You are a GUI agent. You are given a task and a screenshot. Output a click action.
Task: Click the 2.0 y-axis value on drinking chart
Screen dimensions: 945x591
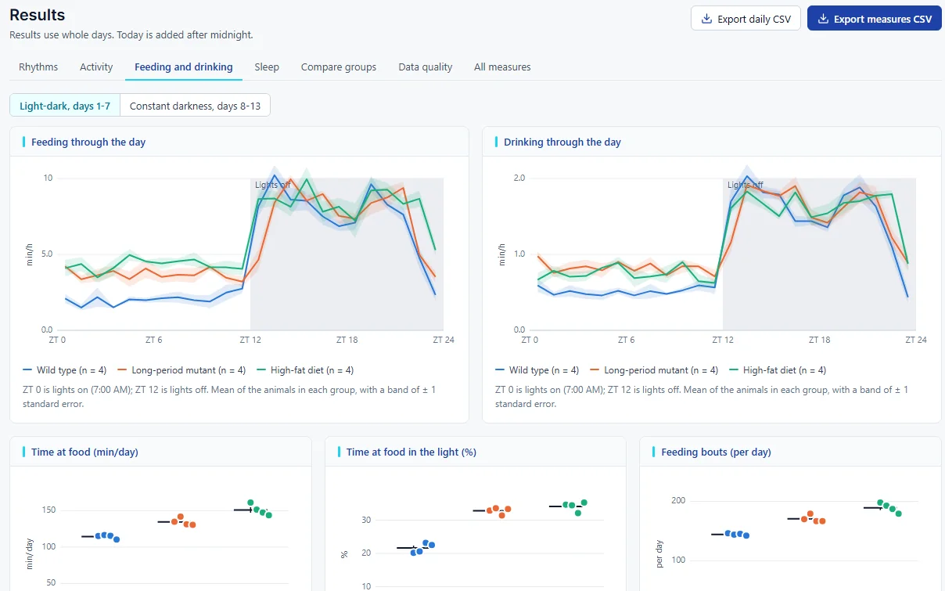click(x=519, y=178)
